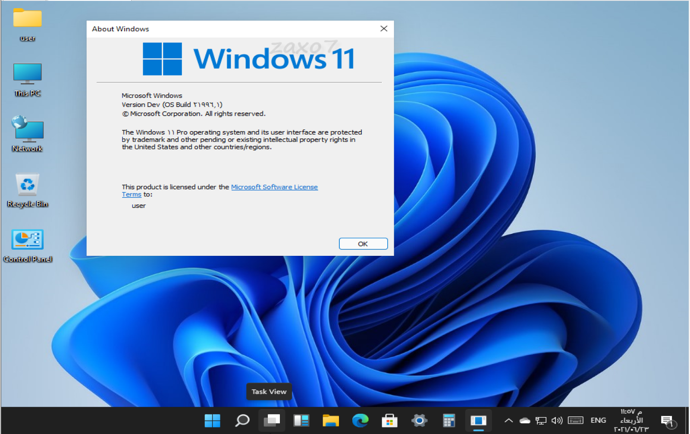Select the Control Panel desktop icon
690x434 pixels.
point(28,245)
